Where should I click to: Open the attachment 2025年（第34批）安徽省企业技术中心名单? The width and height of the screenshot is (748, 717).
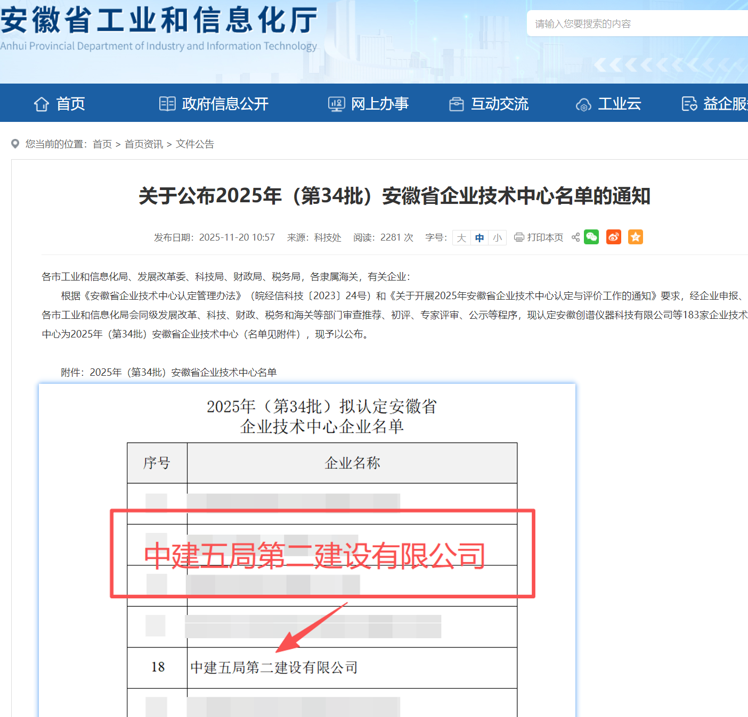click(183, 372)
